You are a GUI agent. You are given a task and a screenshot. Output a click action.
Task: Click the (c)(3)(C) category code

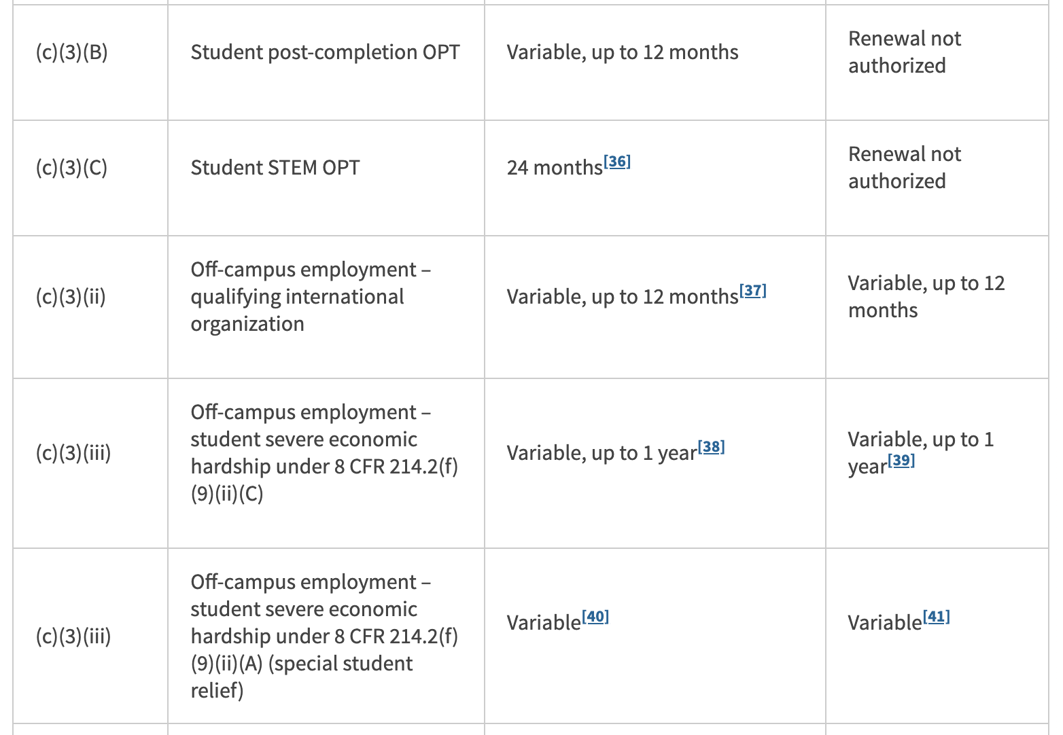click(71, 168)
